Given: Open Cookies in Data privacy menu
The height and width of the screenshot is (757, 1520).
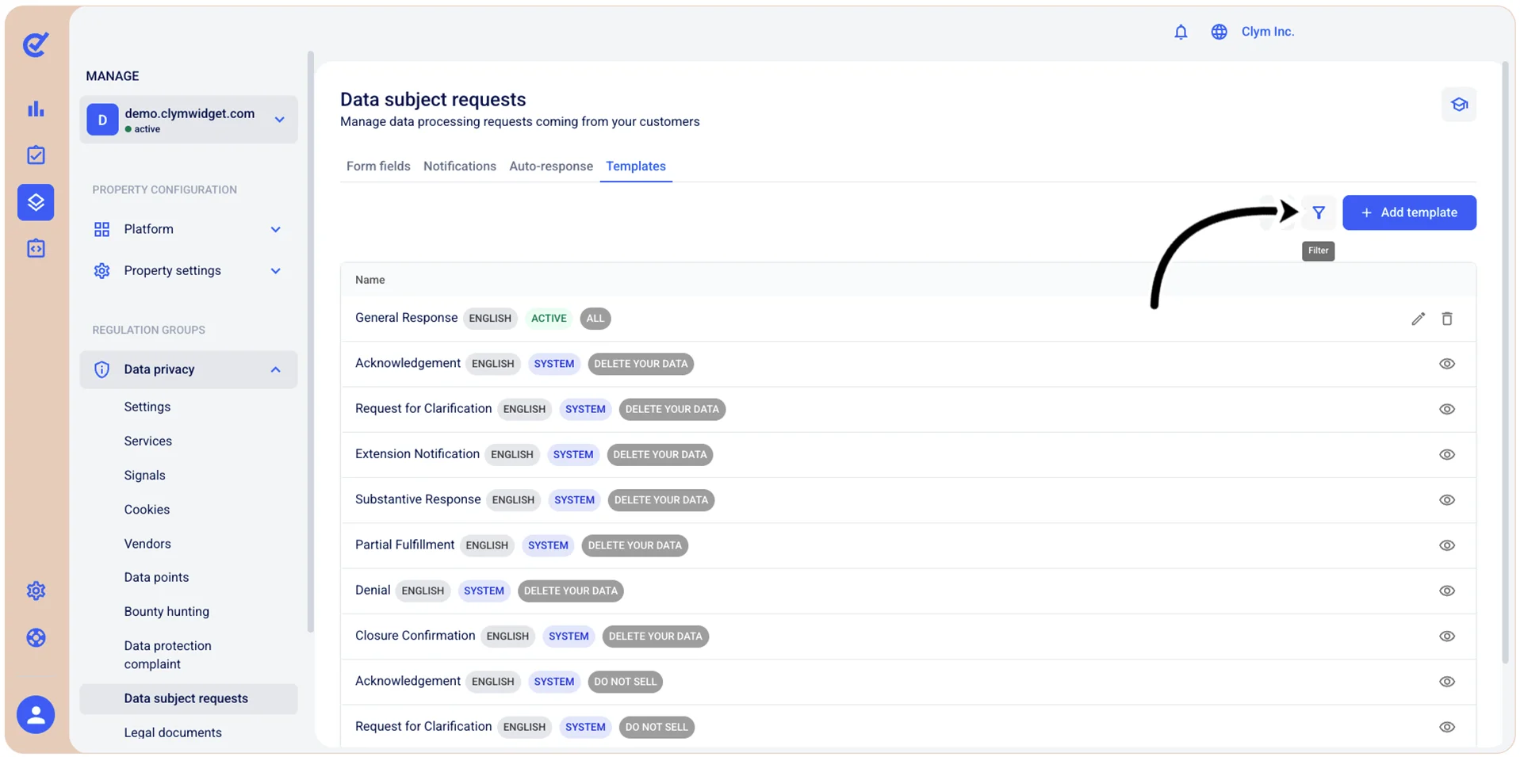Looking at the screenshot, I should coord(147,510).
